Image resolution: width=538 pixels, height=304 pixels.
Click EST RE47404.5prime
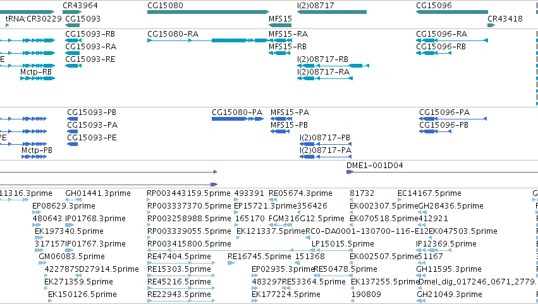pyautogui.click(x=179, y=257)
